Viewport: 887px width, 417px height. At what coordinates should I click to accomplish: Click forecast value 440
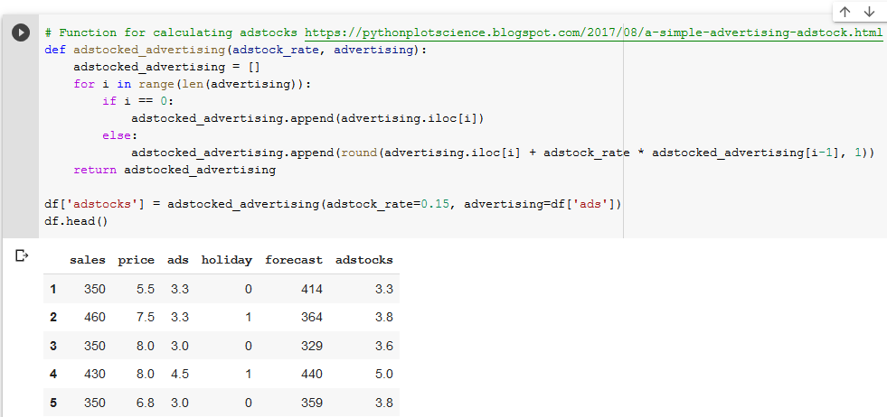pos(312,374)
